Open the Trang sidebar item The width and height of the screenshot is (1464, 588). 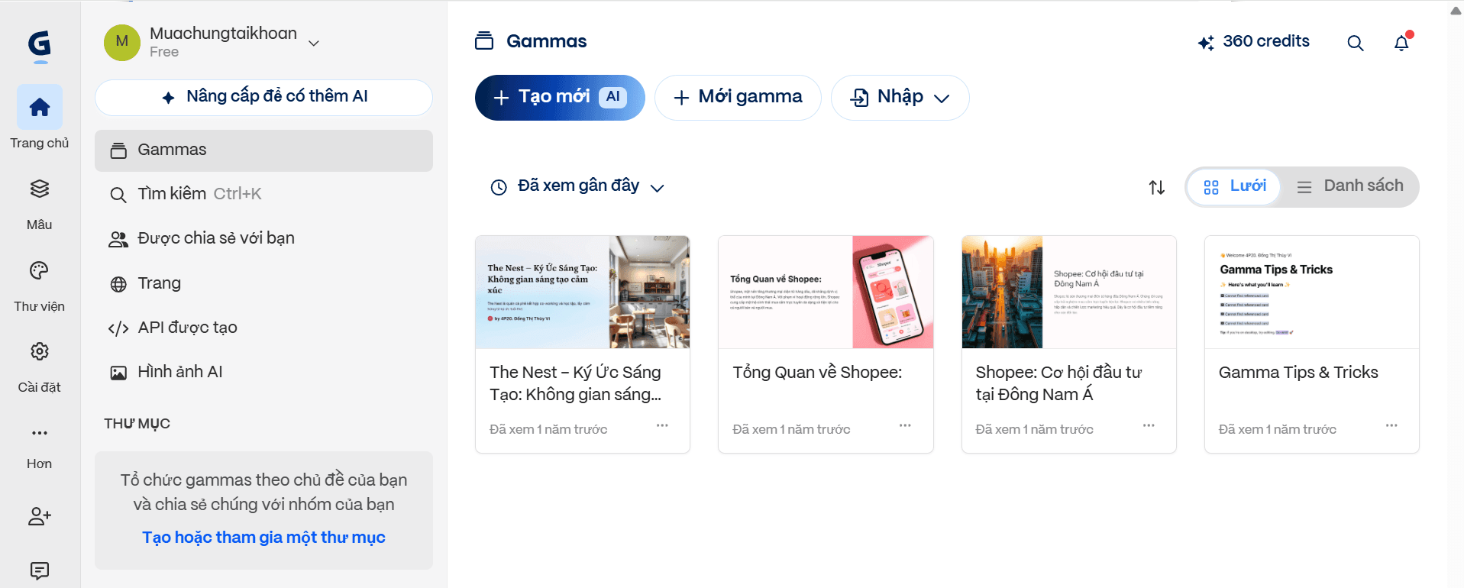(x=263, y=283)
